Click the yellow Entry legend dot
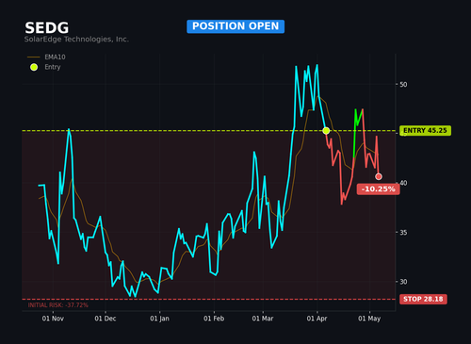The height and width of the screenshot is (344, 471). (34, 67)
